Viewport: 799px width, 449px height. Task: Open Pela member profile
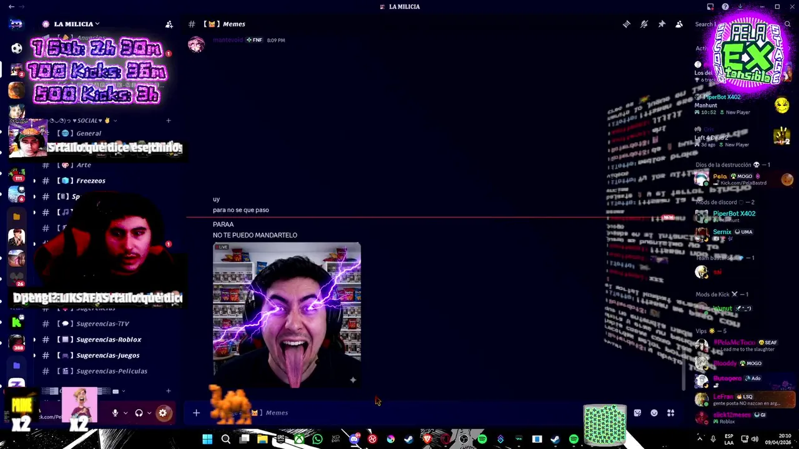[x=743, y=180]
